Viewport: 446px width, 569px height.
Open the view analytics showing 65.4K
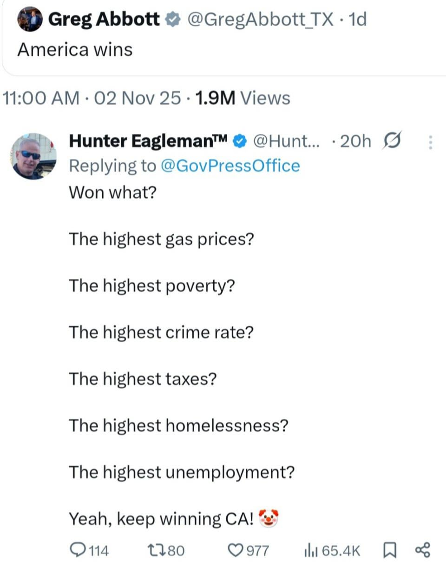(309, 551)
